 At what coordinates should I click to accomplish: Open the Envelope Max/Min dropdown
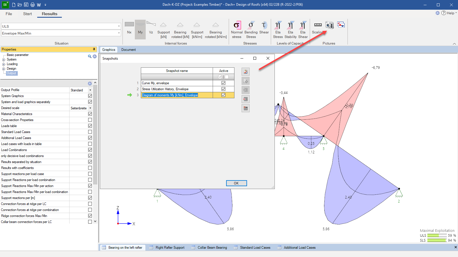click(119, 33)
